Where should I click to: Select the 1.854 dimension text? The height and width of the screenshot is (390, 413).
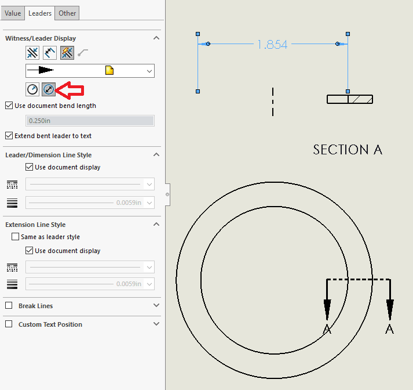272,45
